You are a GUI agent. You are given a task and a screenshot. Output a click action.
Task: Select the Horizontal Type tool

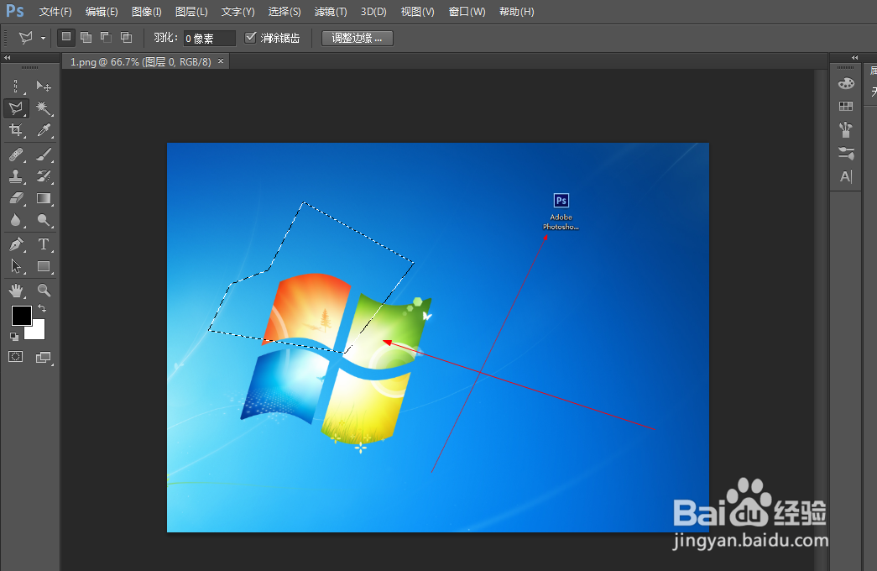(x=44, y=244)
